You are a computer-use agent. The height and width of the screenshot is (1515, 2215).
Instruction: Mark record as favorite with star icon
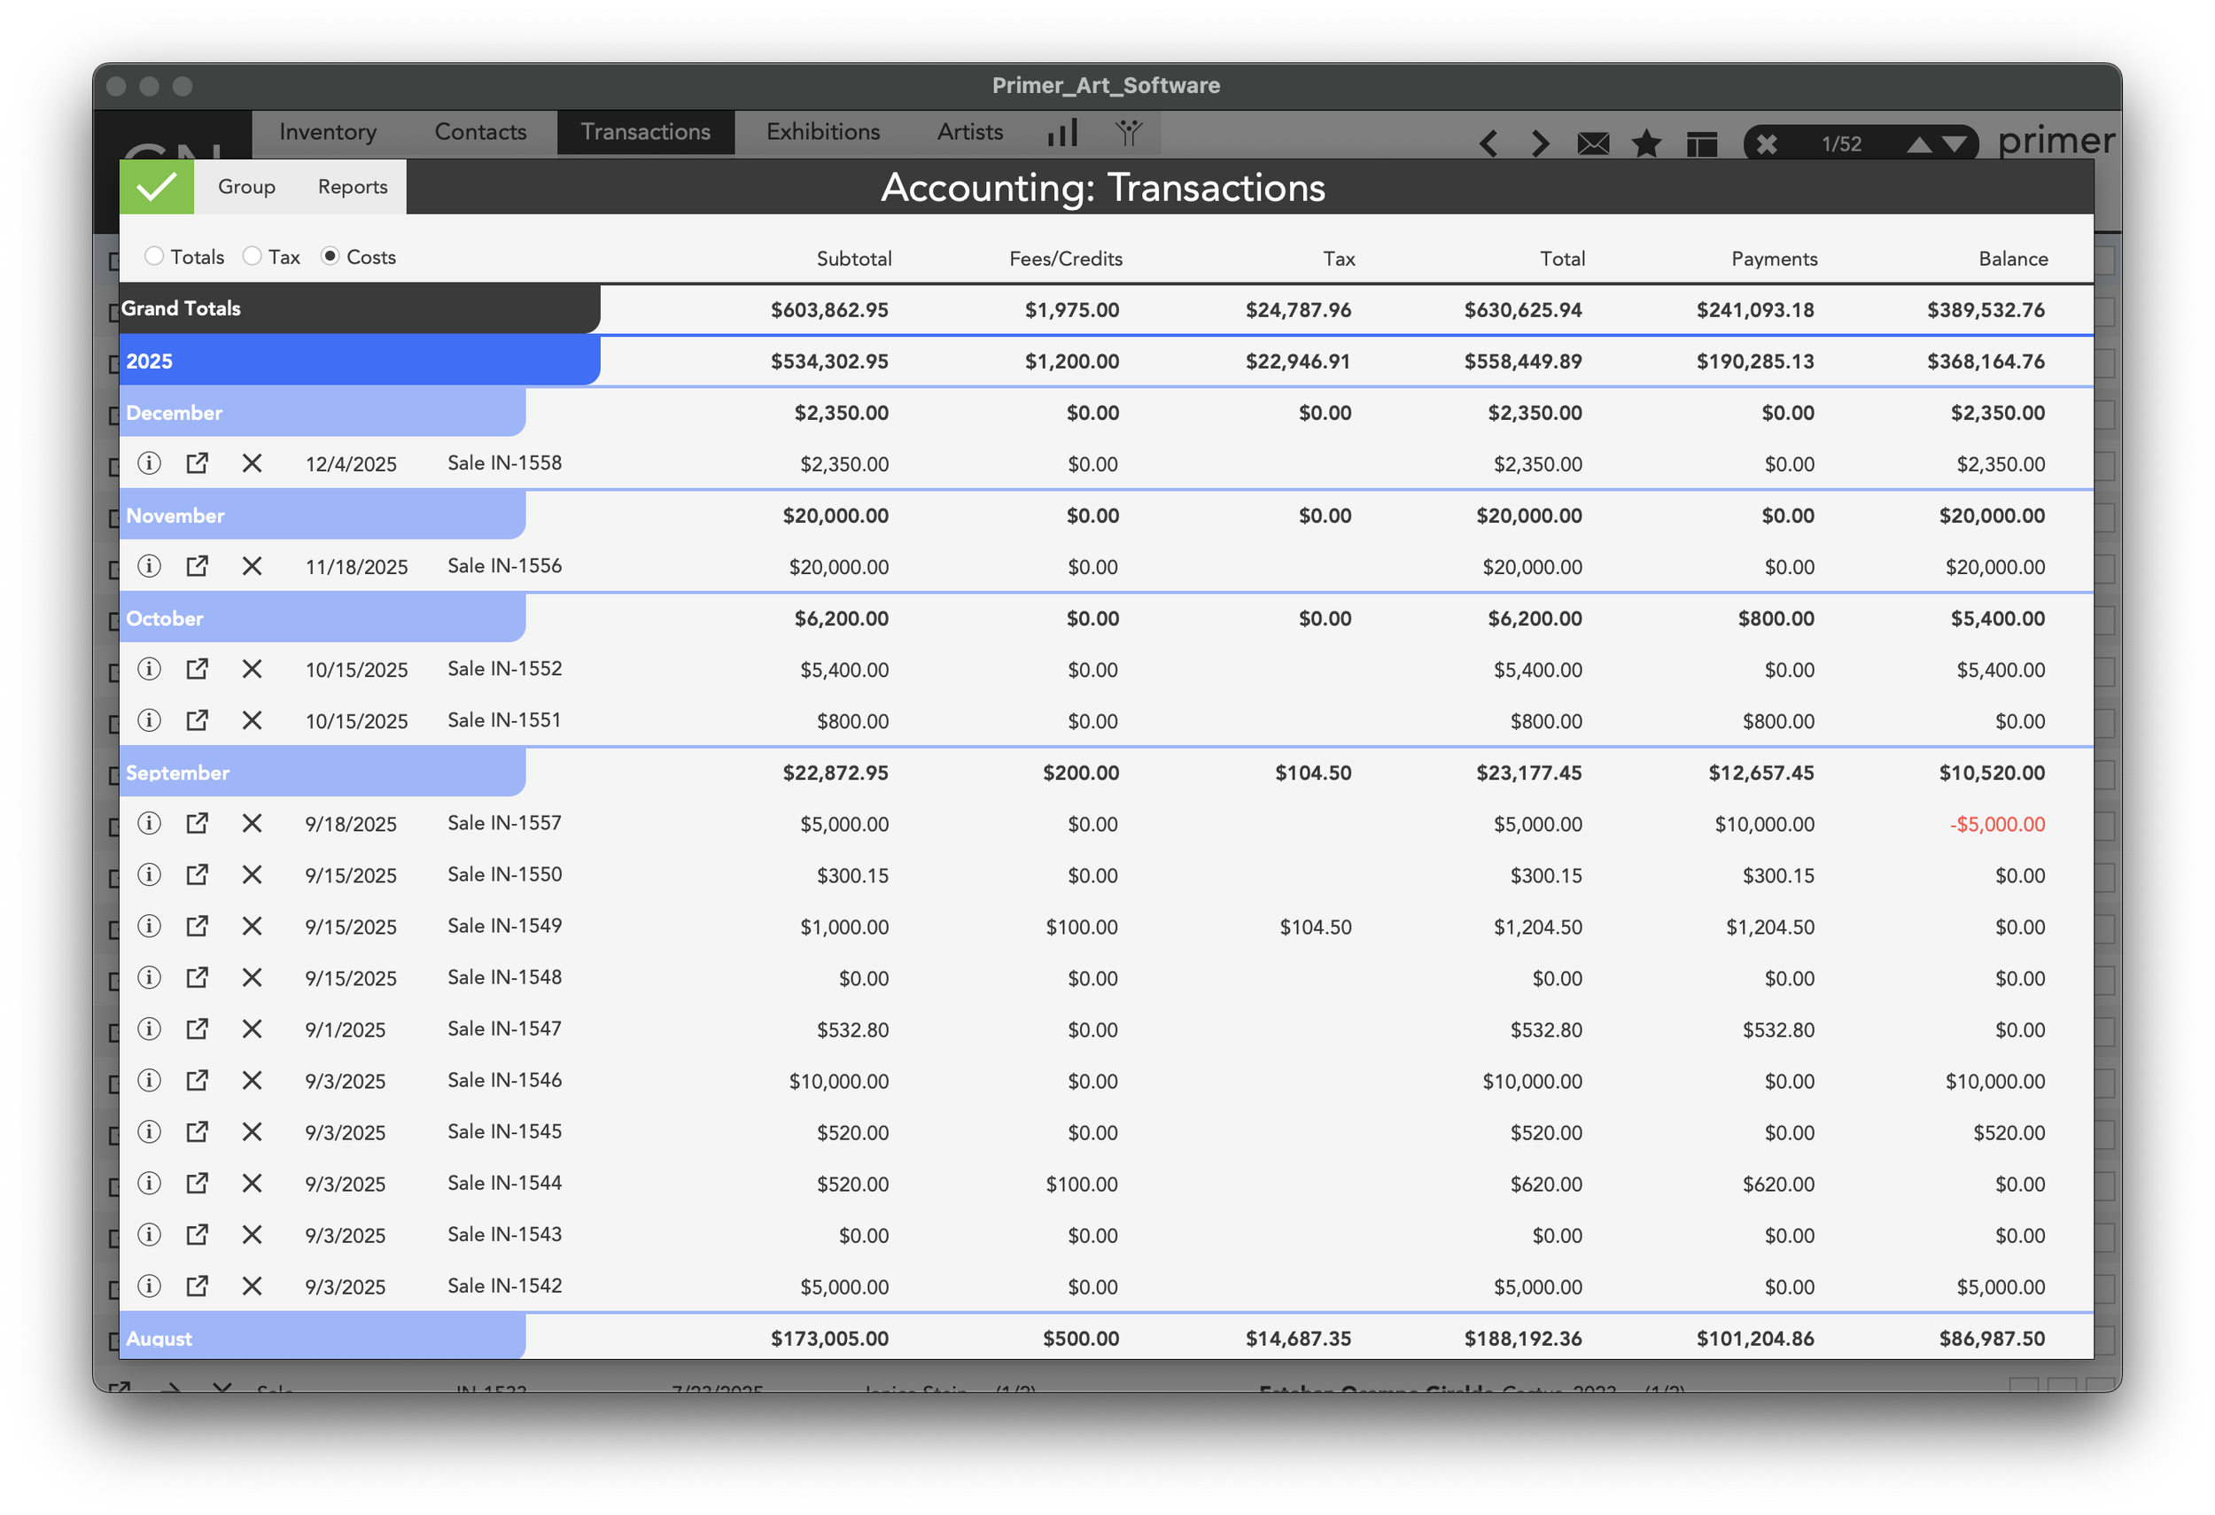click(1646, 144)
